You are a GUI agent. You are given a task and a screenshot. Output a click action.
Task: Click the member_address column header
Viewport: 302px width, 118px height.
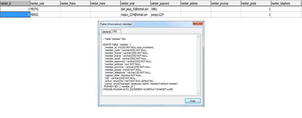click(x=196, y=4)
